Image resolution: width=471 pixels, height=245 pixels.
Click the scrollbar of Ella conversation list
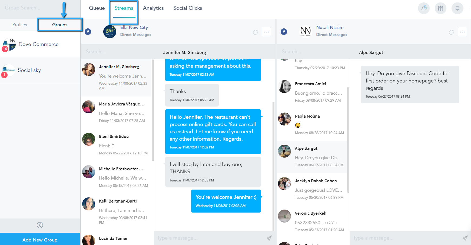tap(153, 110)
